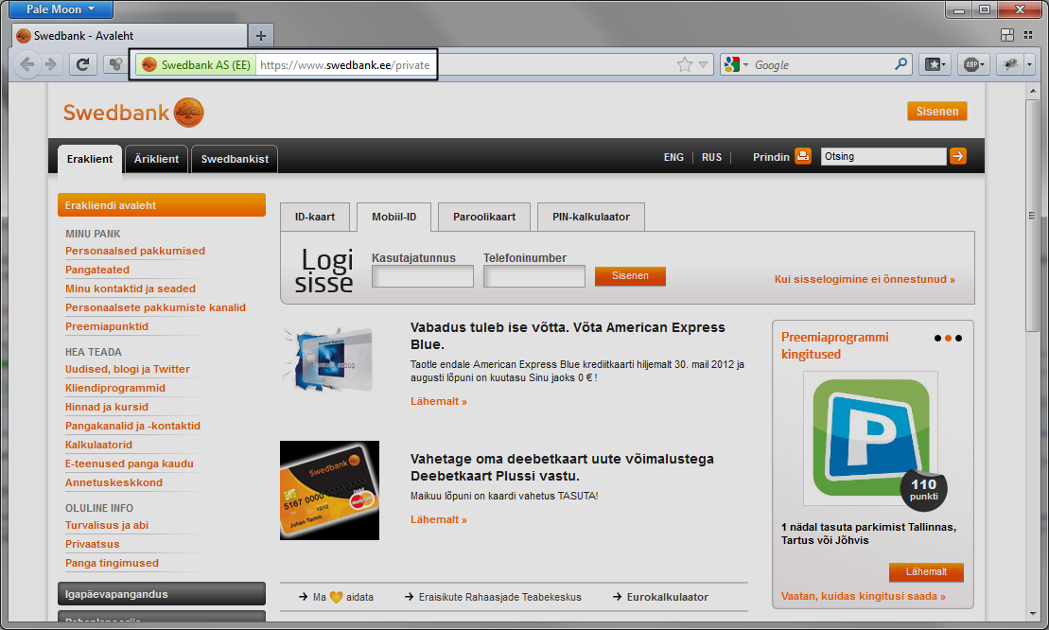Click the scrollbar up arrow

(x=1032, y=92)
